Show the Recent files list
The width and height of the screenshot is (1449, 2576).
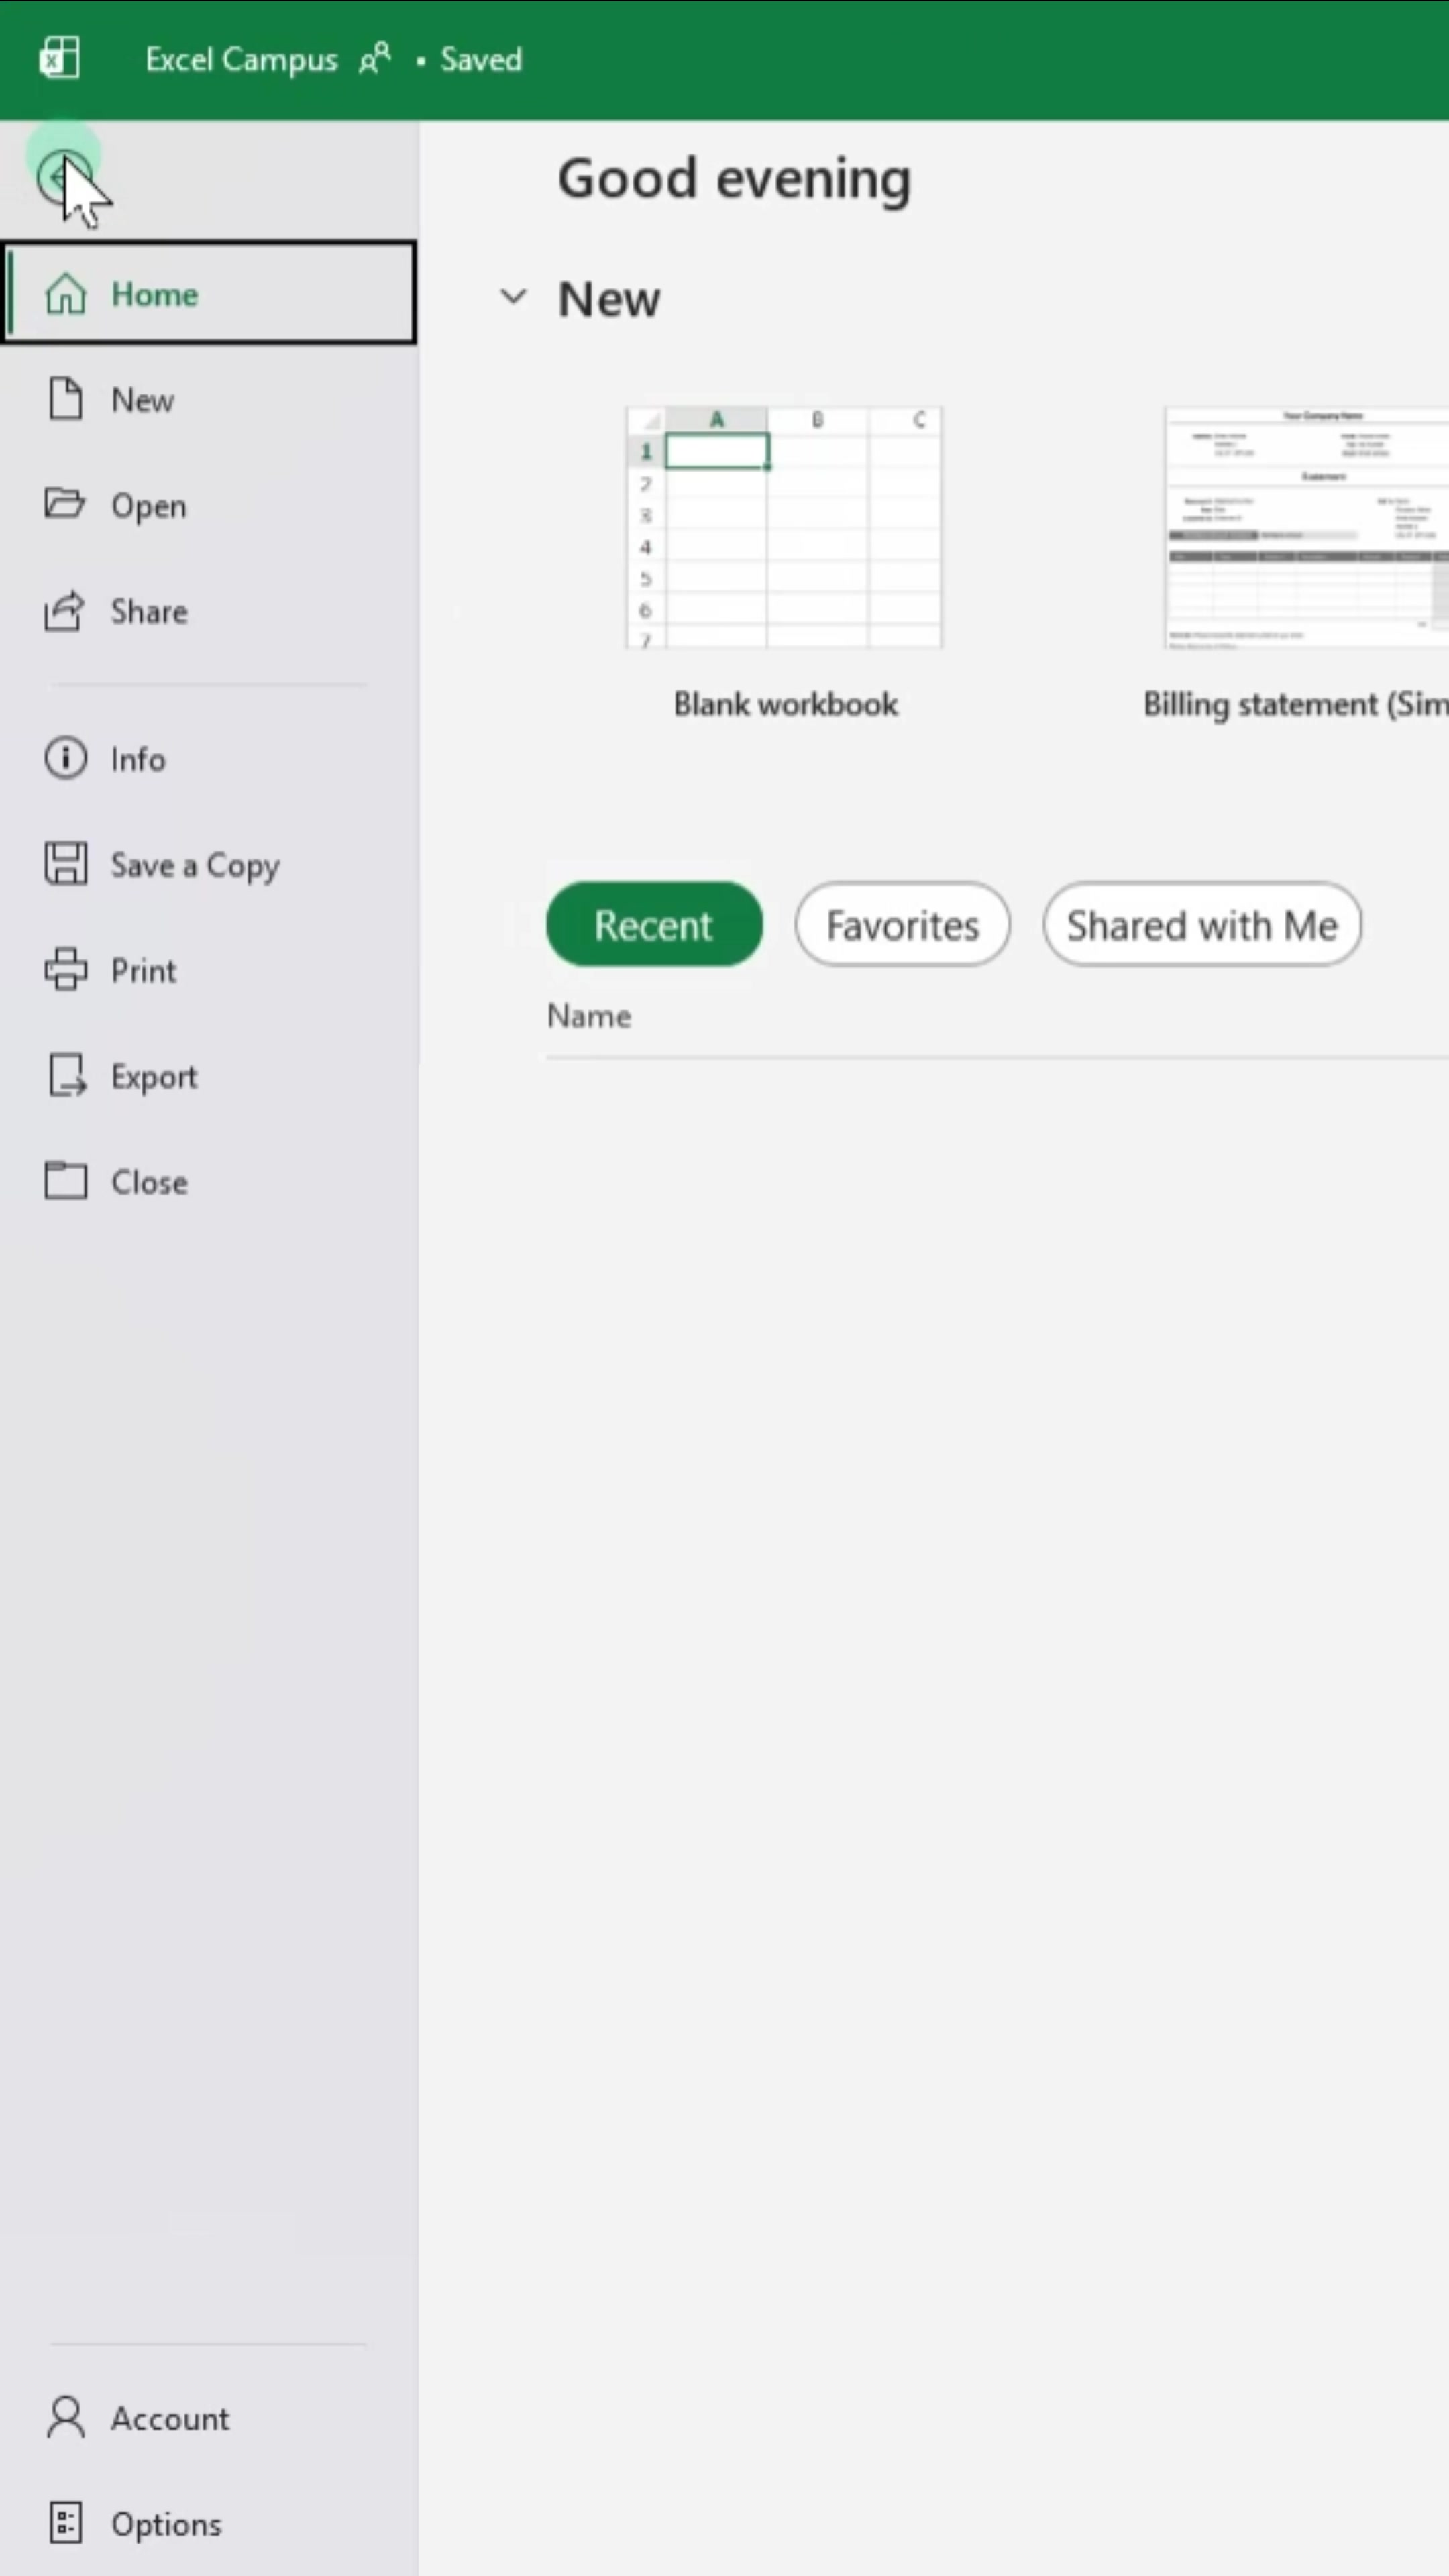click(654, 924)
